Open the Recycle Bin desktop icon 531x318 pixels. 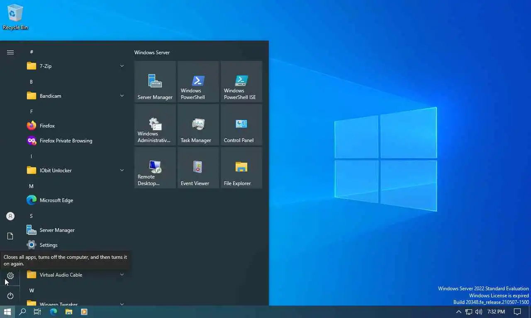pos(15,17)
